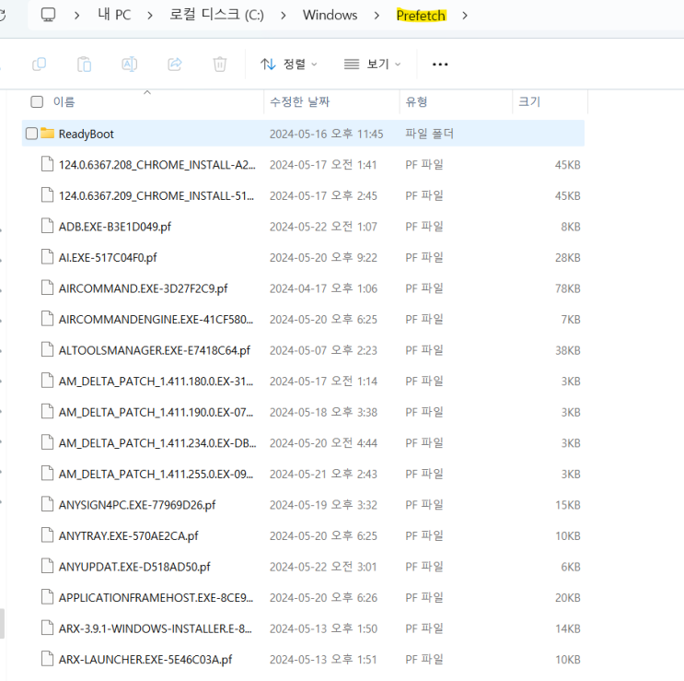Click file icon of ANYUPDAT.EXE-D518AD50.pf
This screenshot has height=681, width=684.
(x=48, y=566)
